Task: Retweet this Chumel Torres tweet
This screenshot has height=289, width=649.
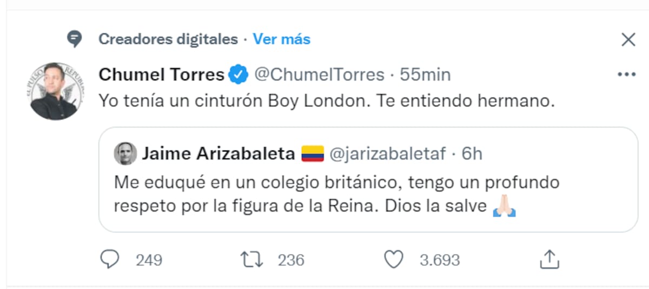Action: [x=252, y=260]
